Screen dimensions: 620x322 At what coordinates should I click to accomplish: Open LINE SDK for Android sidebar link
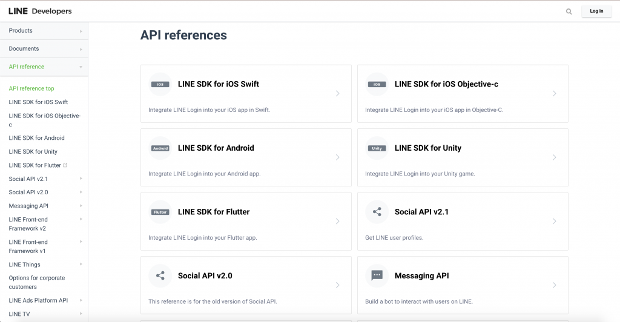[x=36, y=138]
